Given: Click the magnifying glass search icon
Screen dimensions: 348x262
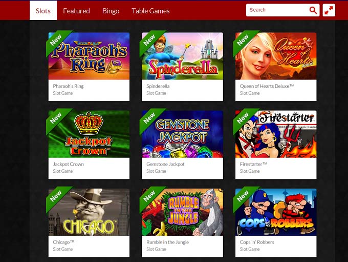Looking at the screenshot, I should point(313,10).
